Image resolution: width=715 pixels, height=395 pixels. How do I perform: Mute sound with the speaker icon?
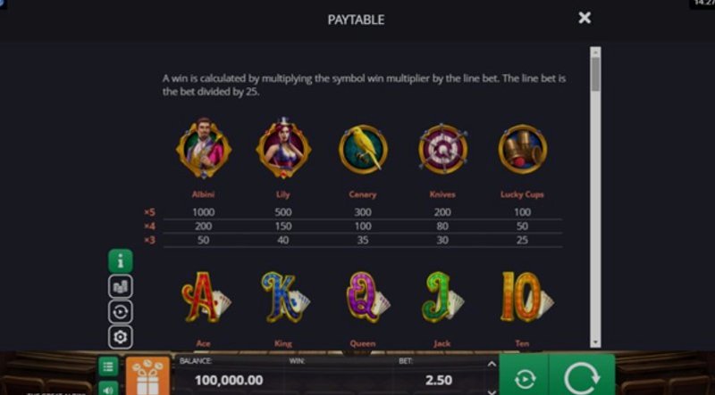108,388
